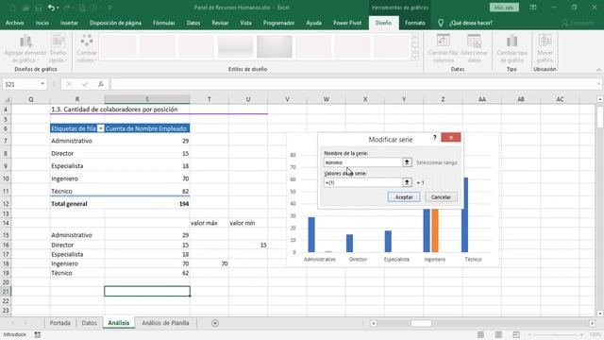Click Aceptar in Modificar serie dialog
Image resolution: width=604 pixels, height=340 pixels.
404,197
